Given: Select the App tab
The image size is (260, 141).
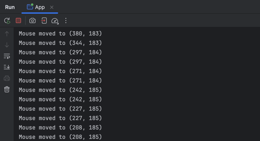Looking at the screenshot, I should click(36, 7).
